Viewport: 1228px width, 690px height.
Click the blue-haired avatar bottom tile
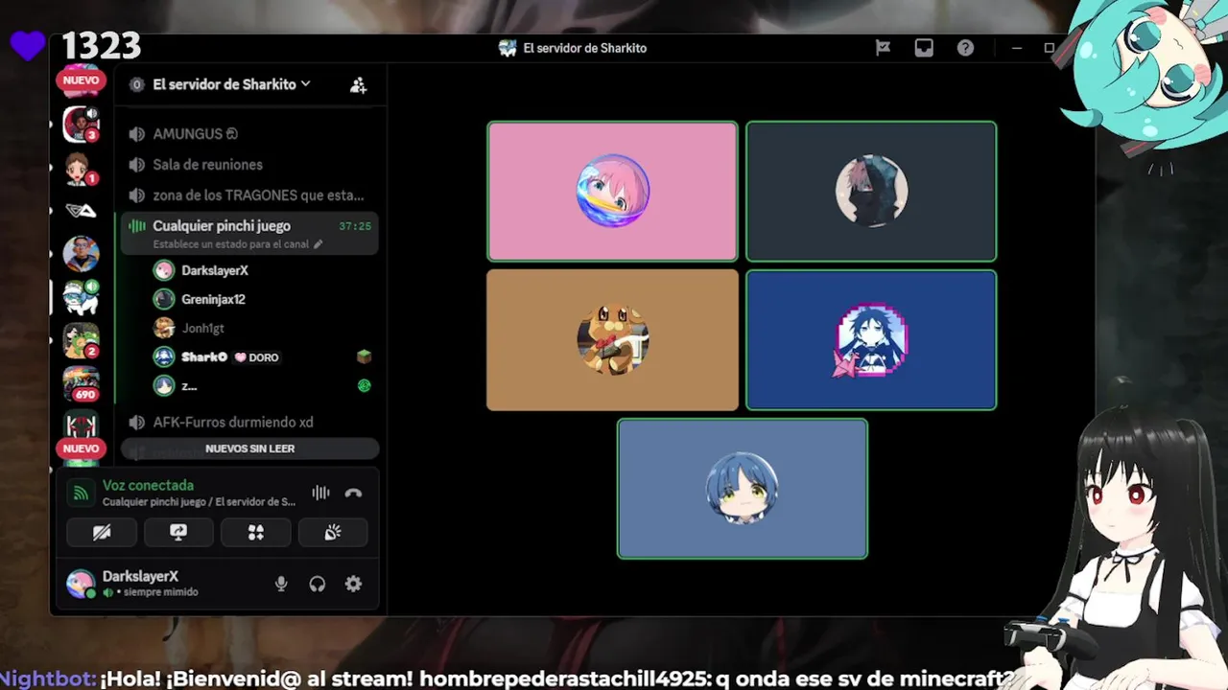743,489
